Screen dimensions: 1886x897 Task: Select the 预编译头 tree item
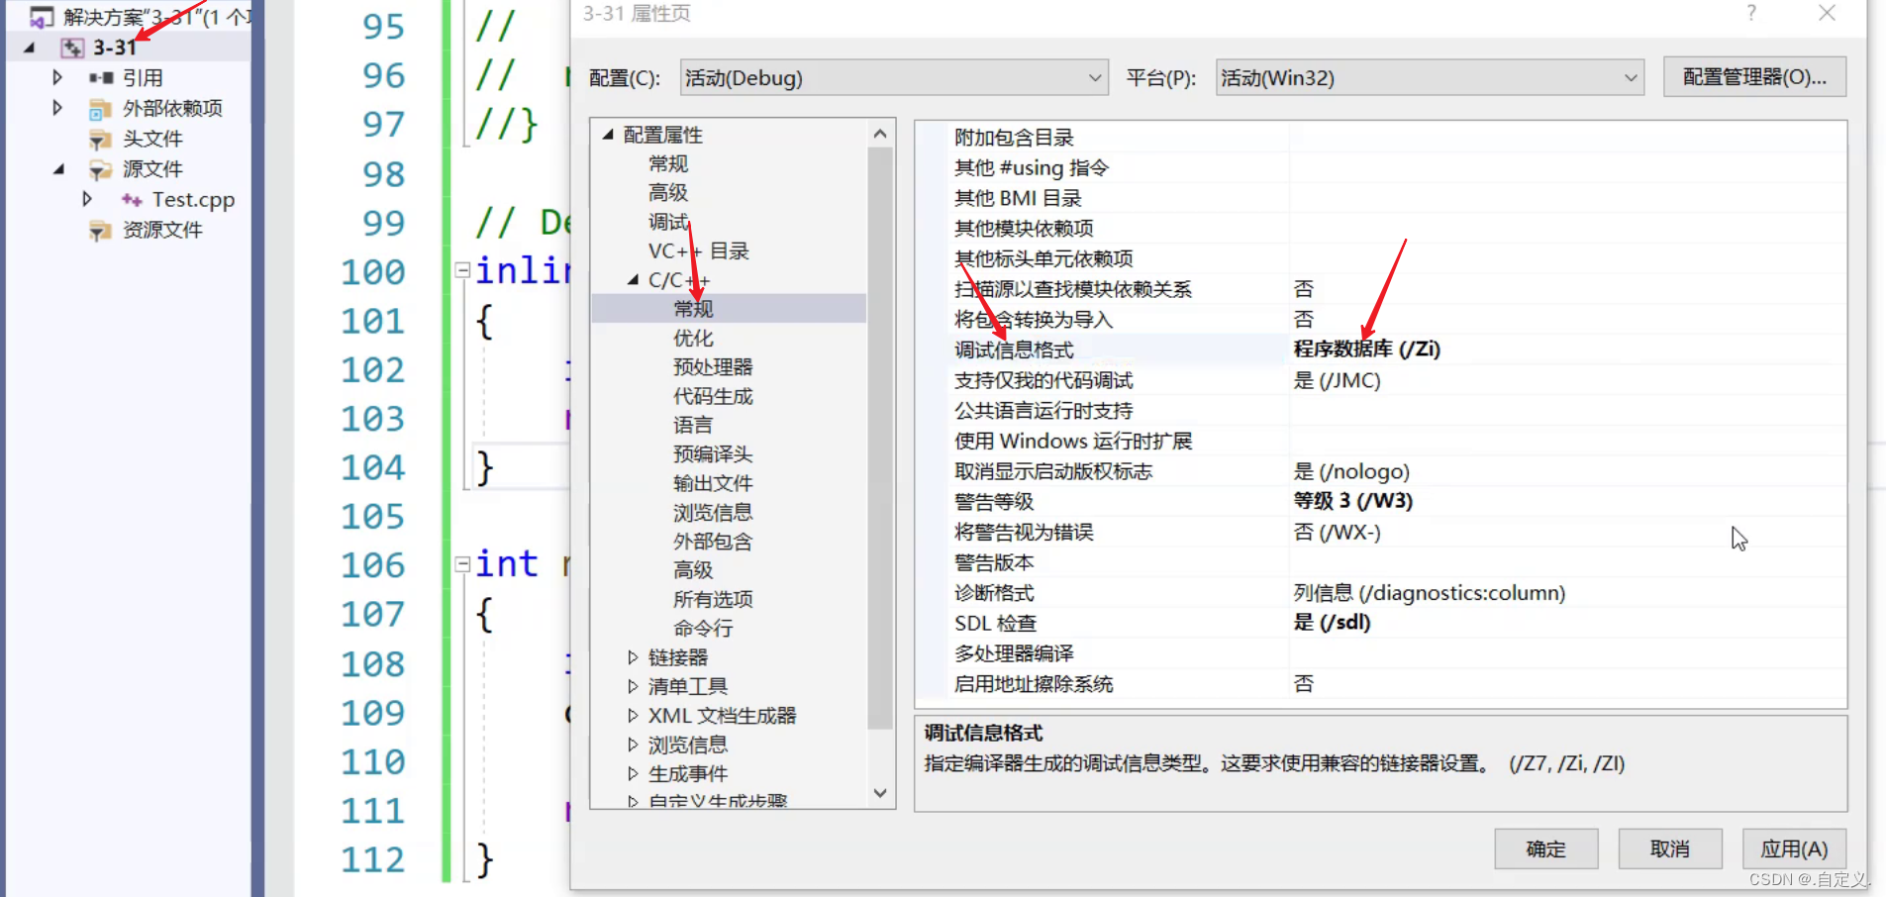point(713,453)
